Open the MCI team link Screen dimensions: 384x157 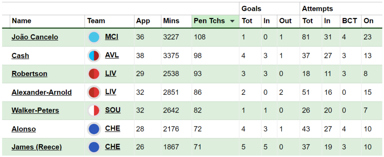coord(112,37)
